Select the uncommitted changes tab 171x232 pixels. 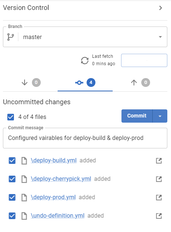click(x=85, y=82)
